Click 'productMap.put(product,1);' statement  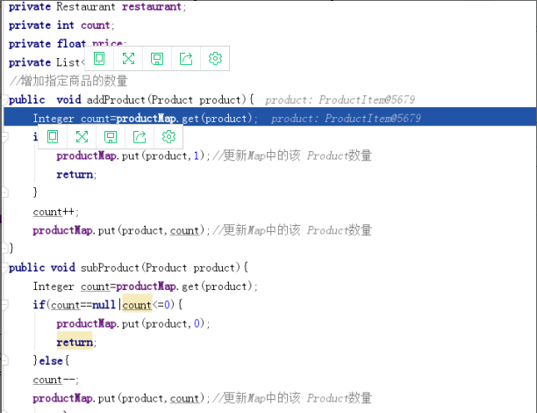pos(133,156)
